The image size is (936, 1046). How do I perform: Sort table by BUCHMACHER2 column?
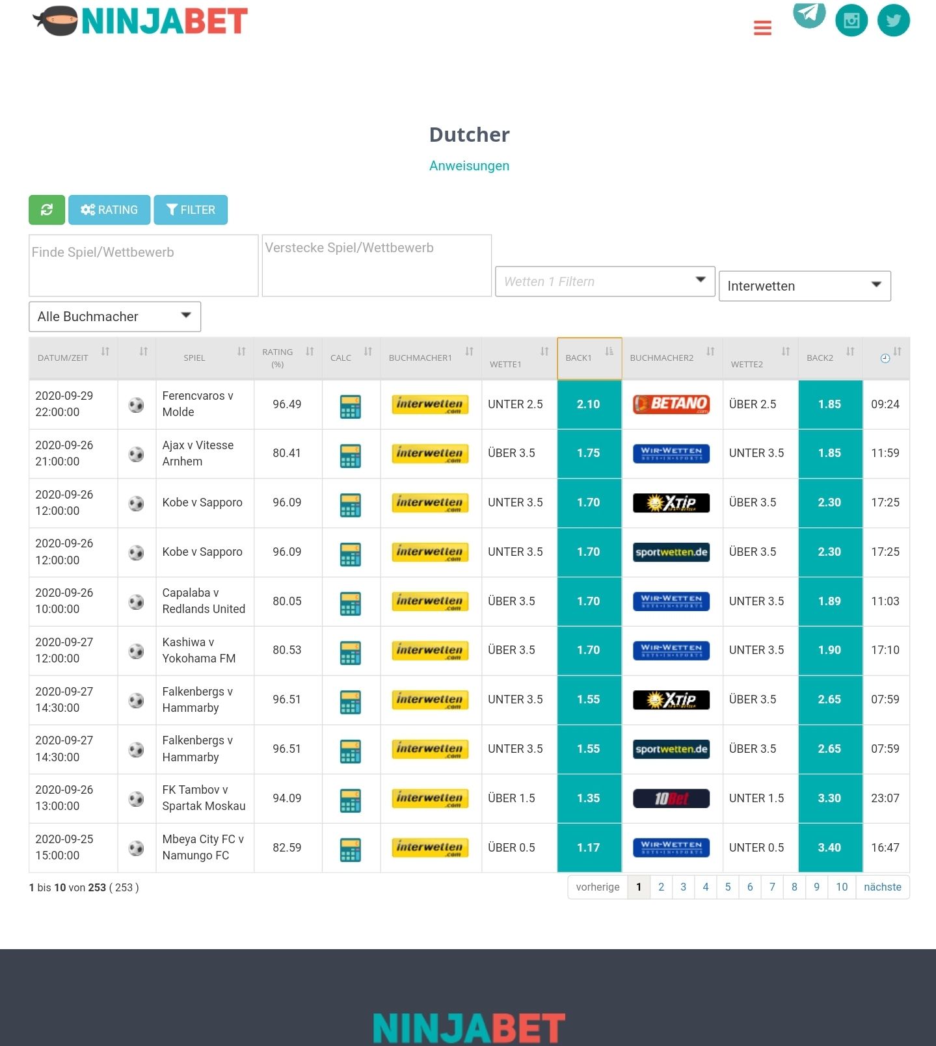tap(672, 358)
